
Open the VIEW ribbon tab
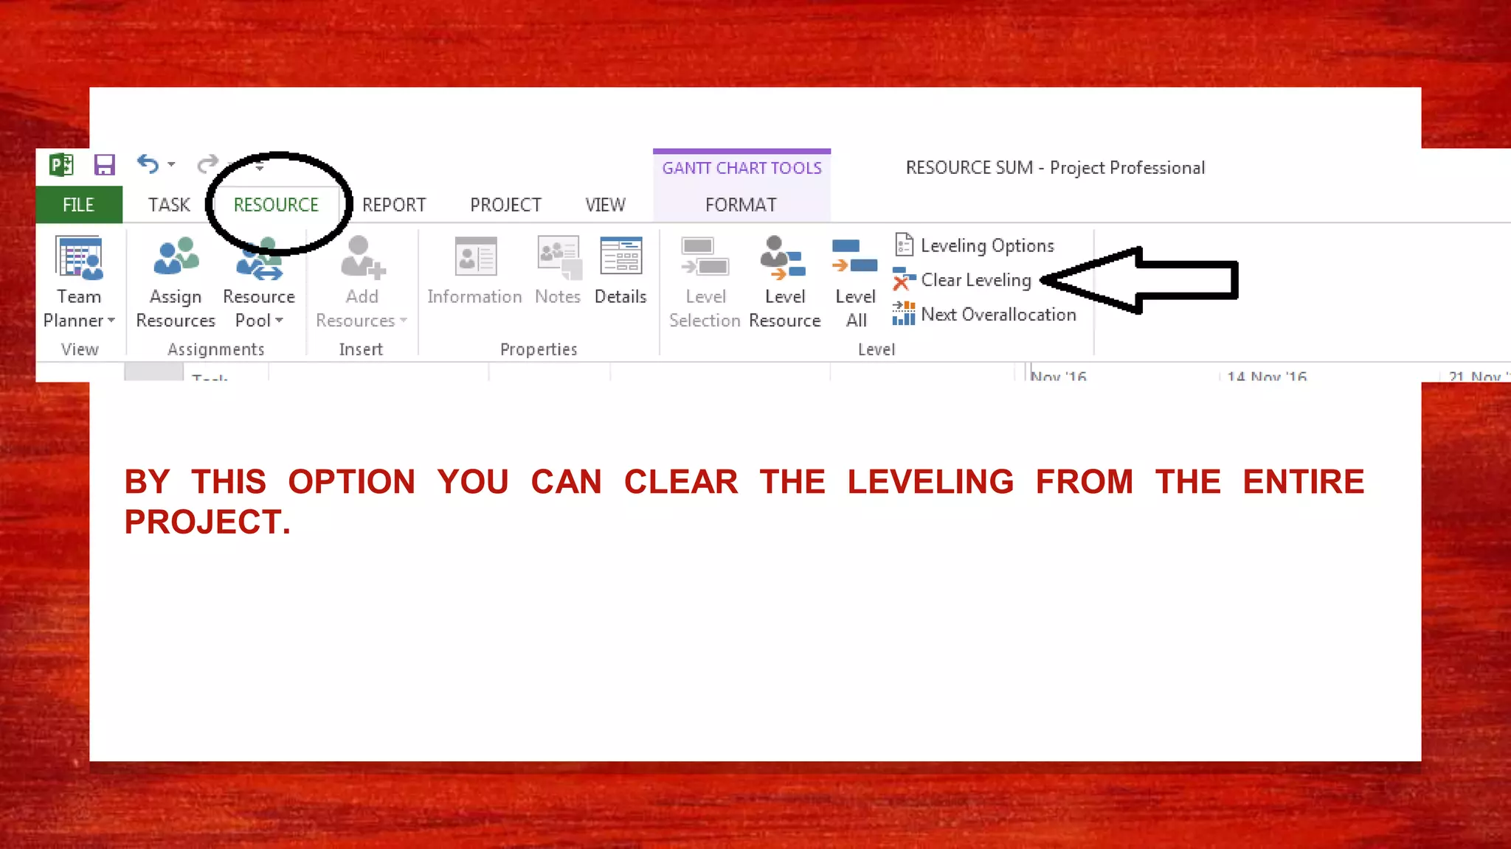[605, 205]
